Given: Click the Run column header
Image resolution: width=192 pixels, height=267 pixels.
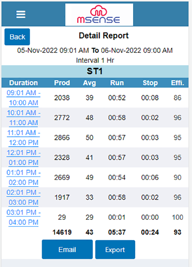Looking at the screenshot, I should 117,83.
